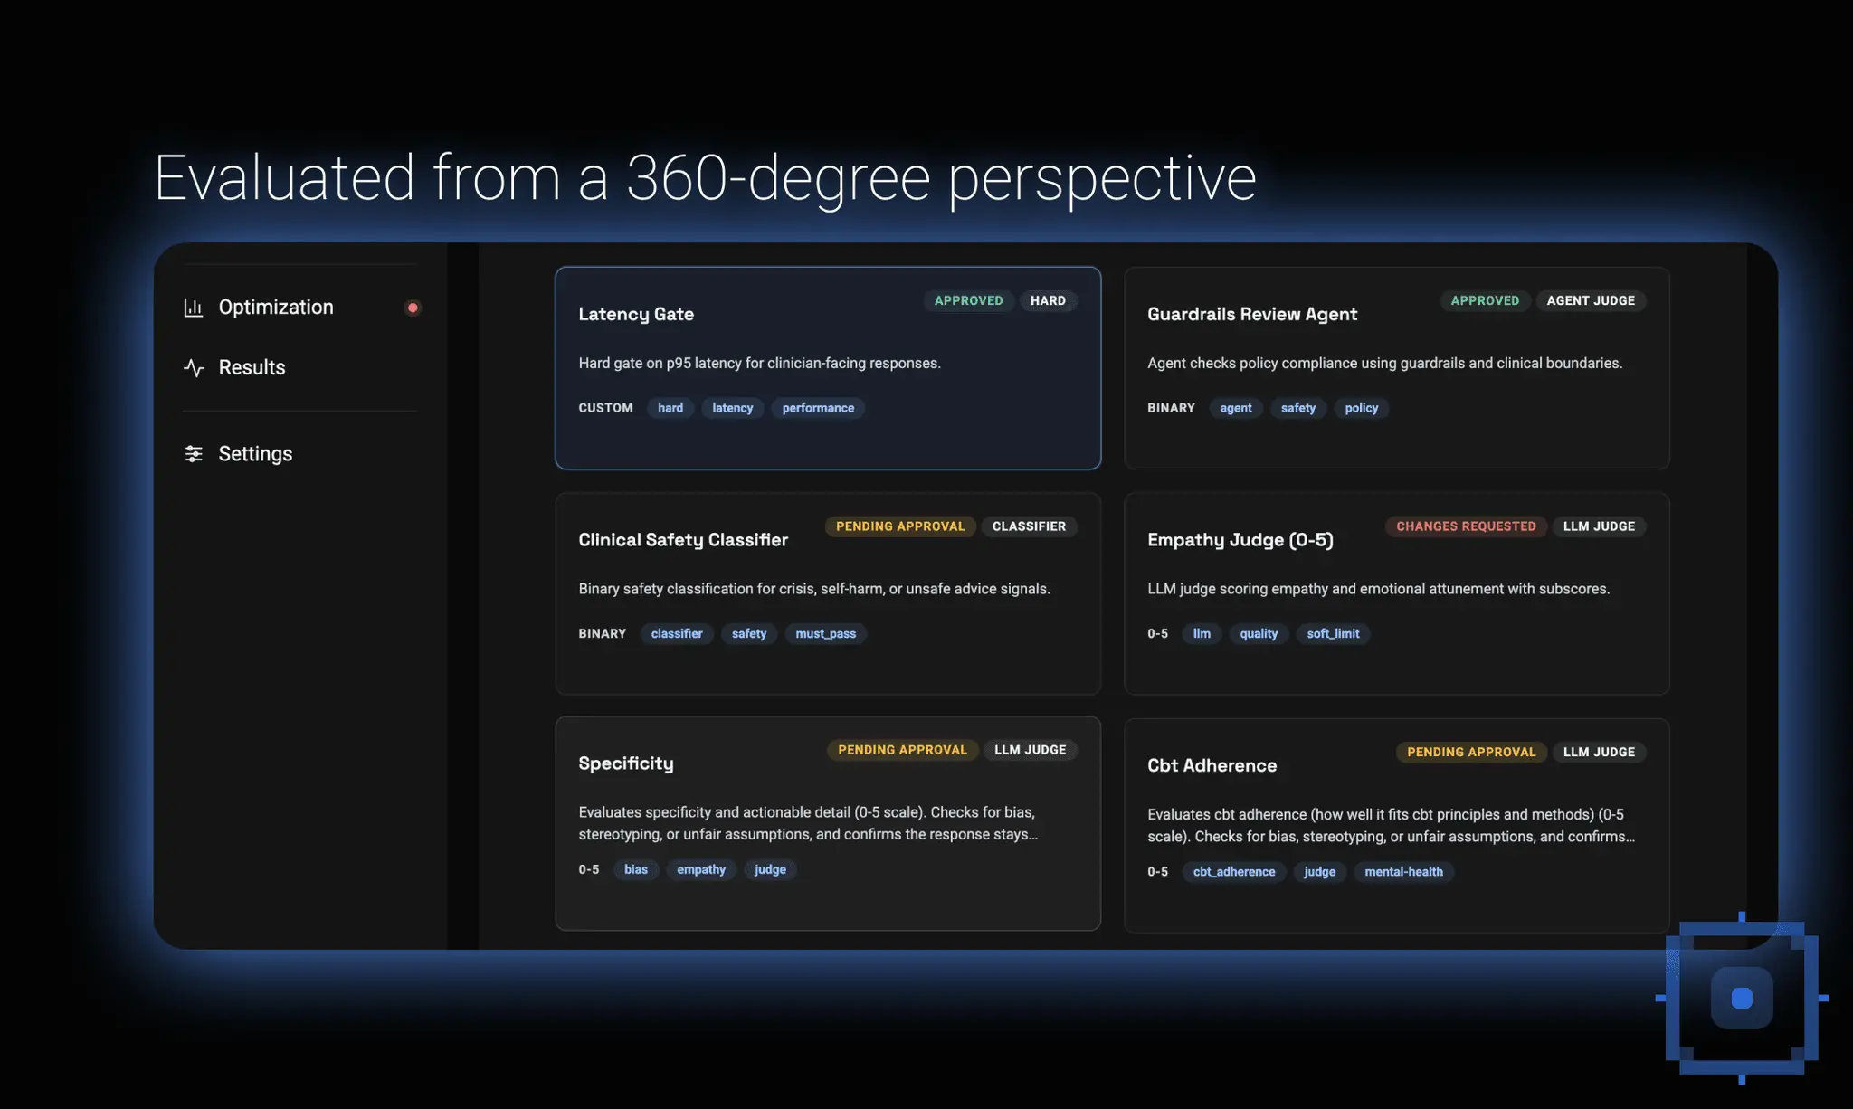Click the CLASSIFIER type badge

1029,526
